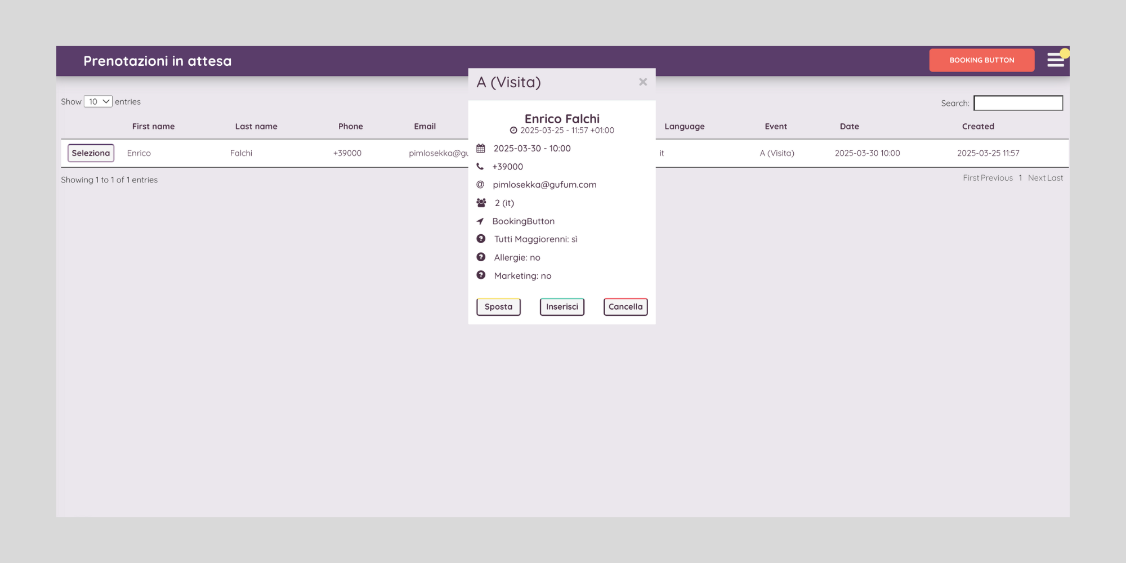1126x563 pixels.
Task: Click the group people icon beside 2 (it)
Action: [x=481, y=203]
